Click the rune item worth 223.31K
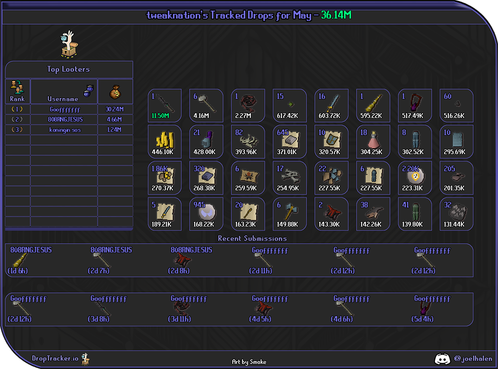The image size is (498, 369). (415, 178)
